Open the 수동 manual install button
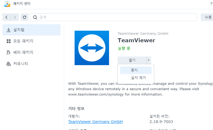The height and width of the screenshot is (130, 213). click(207, 17)
